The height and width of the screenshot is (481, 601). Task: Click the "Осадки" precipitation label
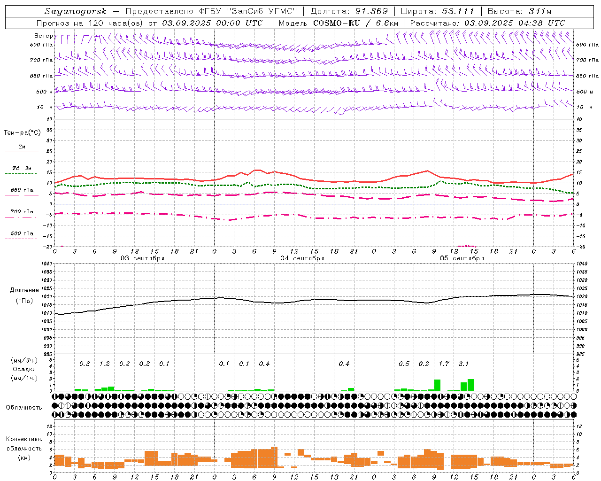(x=24, y=369)
